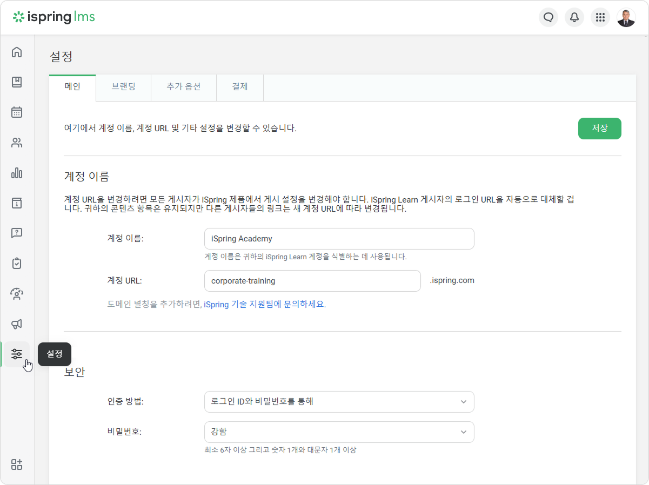The image size is (649, 485).
Task: Click the 계정 이름 section heading
Action: (x=87, y=176)
